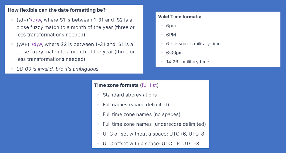This screenshot has width=286, height=153.
Task: Click the 'Full names (space delimited)' item
Action: pos(136,105)
